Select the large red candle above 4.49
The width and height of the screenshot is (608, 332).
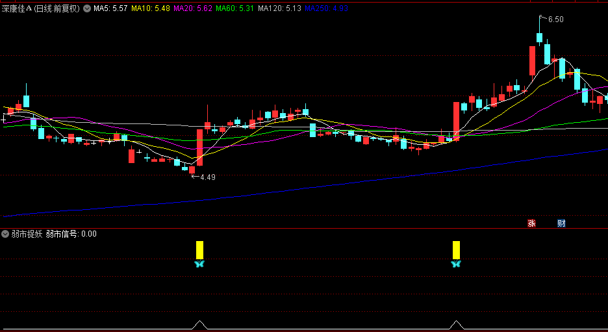click(199, 147)
